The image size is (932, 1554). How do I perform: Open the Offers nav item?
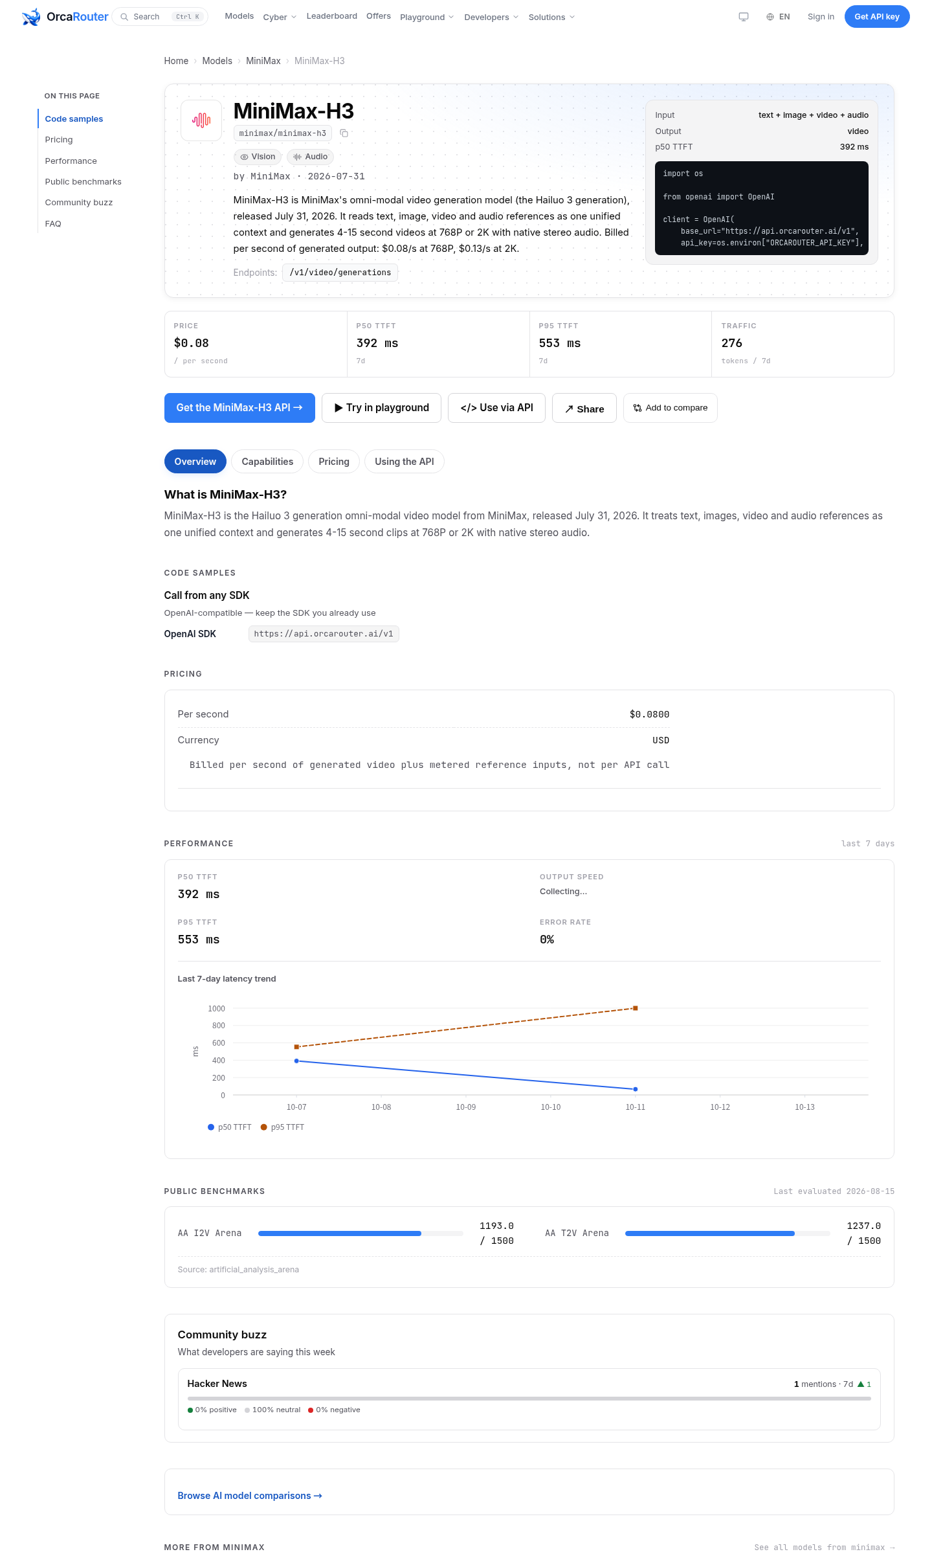[x=379, y=16]
